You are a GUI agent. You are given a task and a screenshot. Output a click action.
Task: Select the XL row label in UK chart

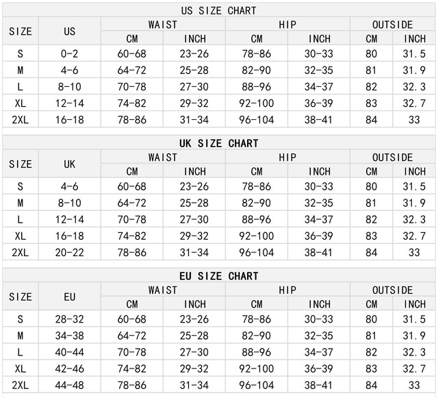[21, 236]
